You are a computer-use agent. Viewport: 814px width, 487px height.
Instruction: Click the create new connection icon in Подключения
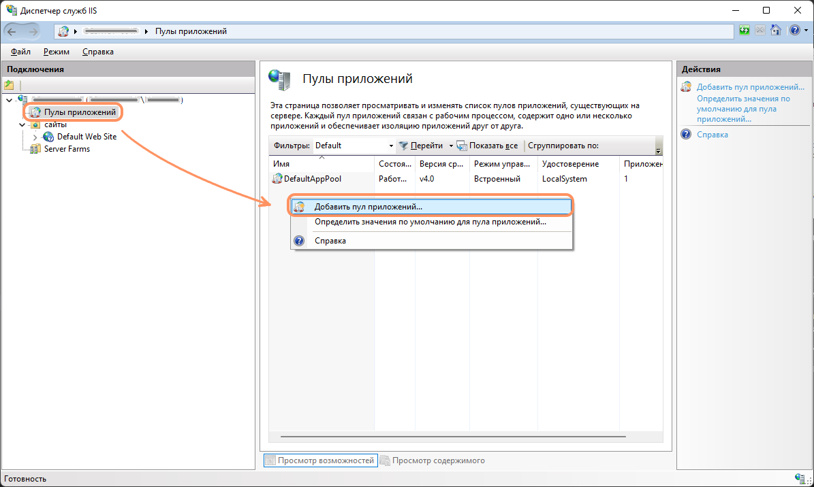pyautogui.click(x=9, y=85)
